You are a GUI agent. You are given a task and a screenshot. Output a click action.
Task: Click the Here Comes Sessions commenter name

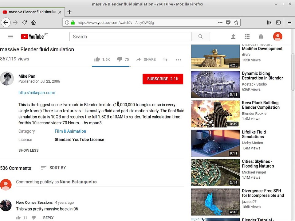pyautogui.click(x=34, y=202)
